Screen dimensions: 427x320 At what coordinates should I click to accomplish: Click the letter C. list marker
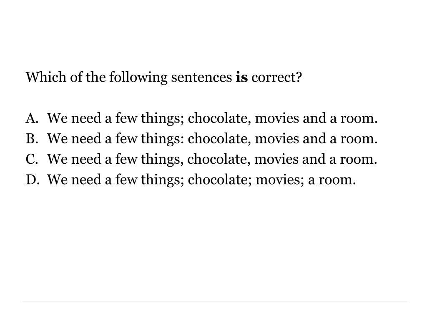click(32, 159)
